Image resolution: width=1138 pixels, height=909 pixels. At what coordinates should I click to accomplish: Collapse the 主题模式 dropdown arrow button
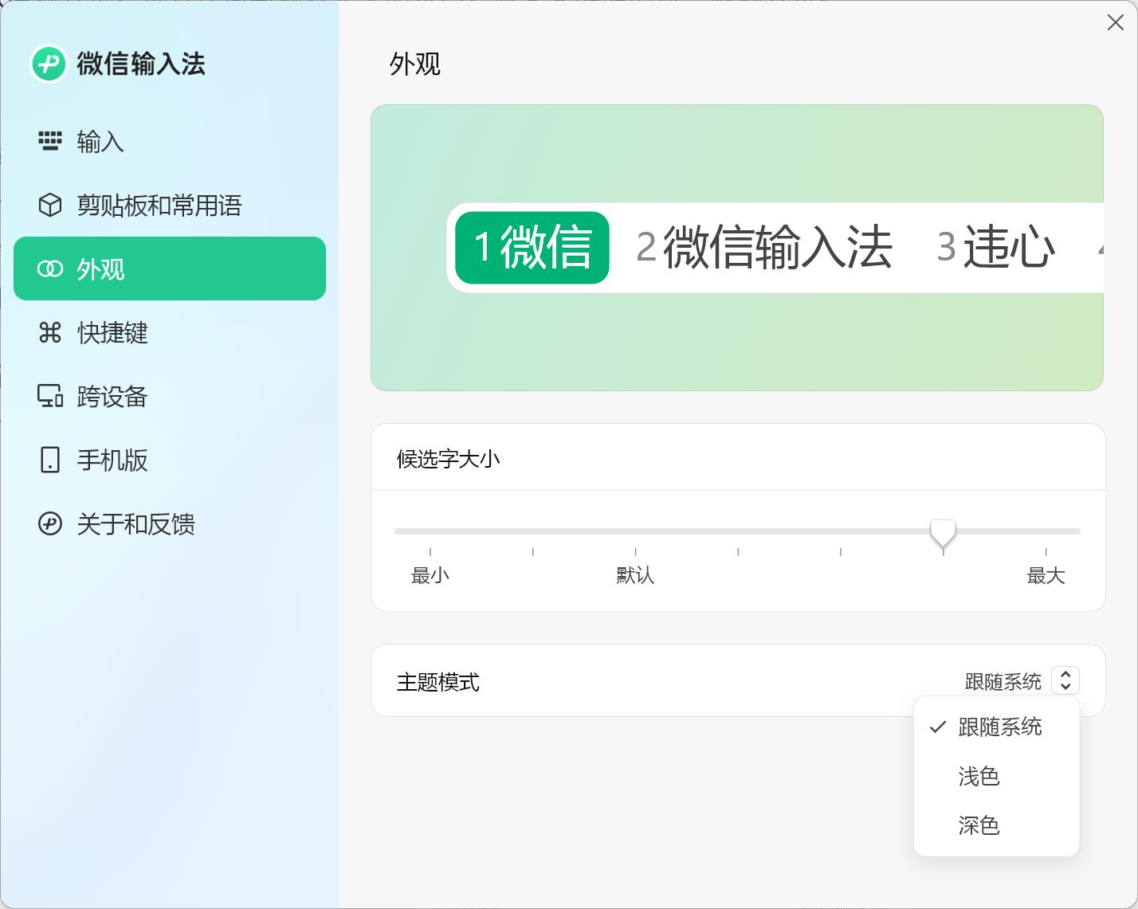[x=1065, y=681]
